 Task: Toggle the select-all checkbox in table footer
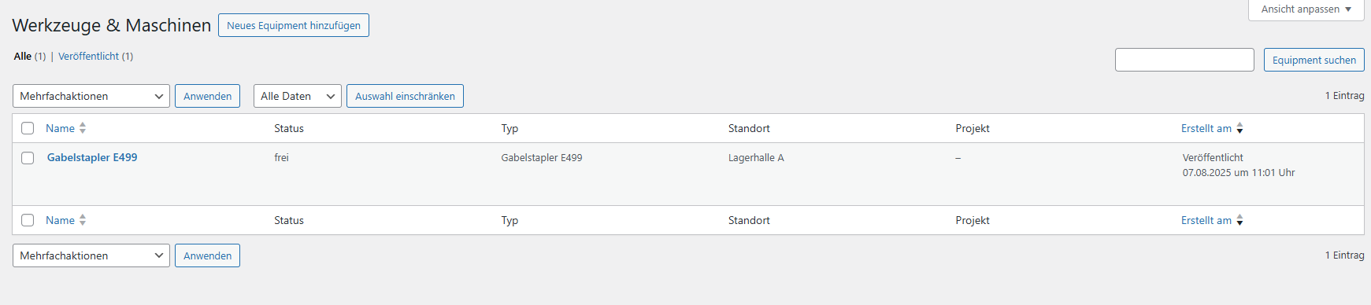[x=28, y=220]
